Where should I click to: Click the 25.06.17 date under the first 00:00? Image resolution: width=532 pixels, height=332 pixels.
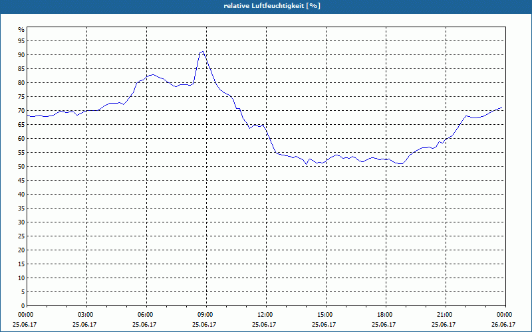coord(25,325)
